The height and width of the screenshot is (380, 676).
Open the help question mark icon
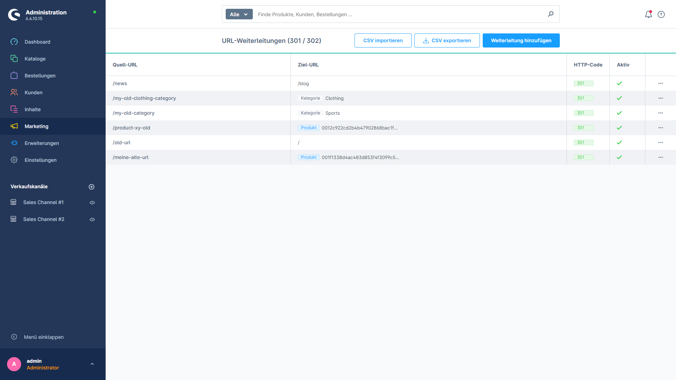(661, 14)
